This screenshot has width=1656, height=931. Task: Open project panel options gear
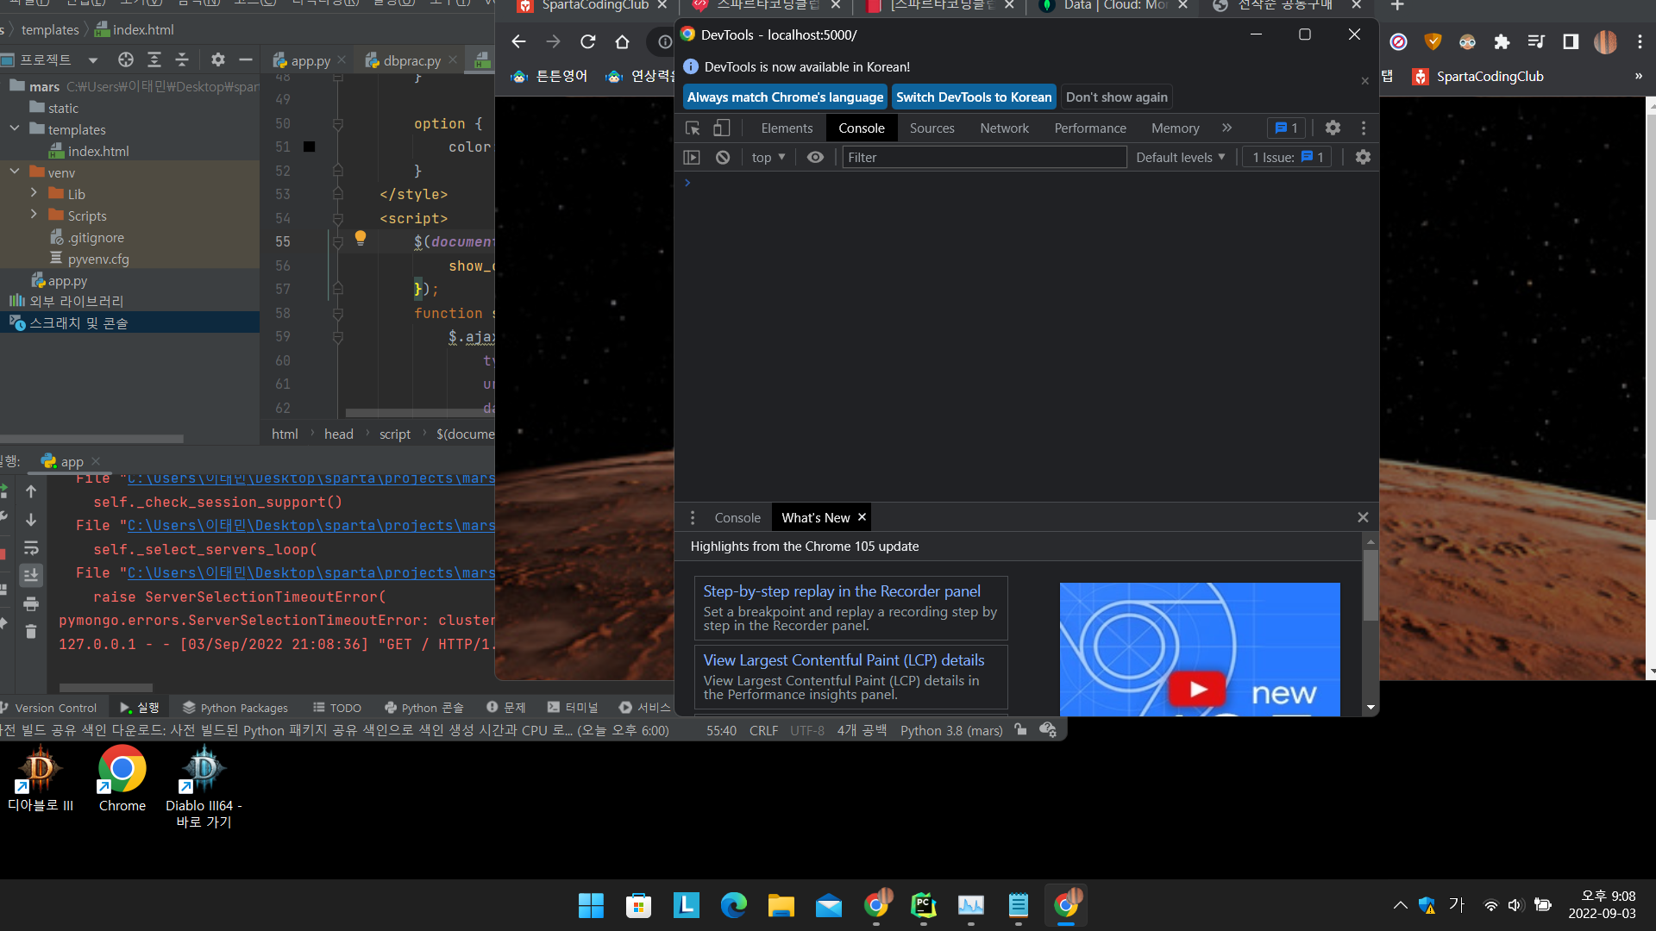click(x=218, y=59)
